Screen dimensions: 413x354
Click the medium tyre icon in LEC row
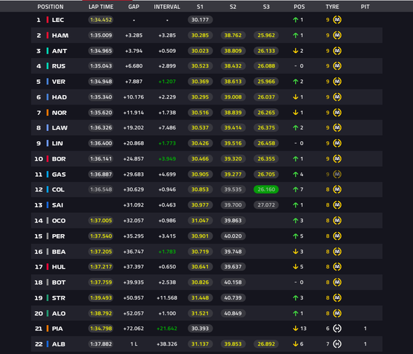[x=337, y=20]
